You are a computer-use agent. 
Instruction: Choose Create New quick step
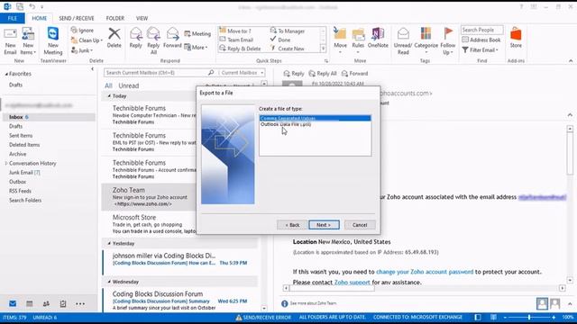click(288, 49)
